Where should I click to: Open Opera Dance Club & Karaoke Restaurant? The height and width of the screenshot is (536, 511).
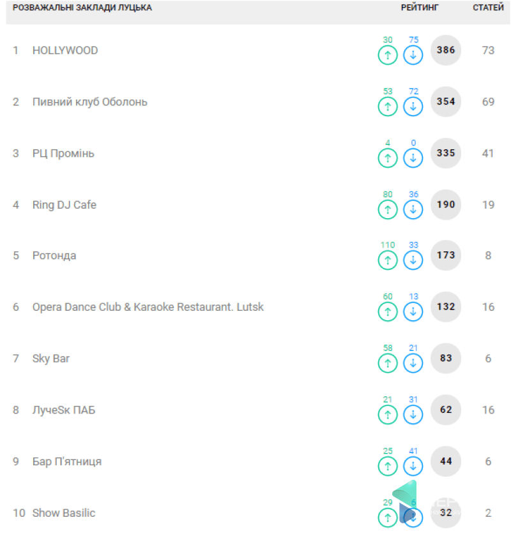coord(148,307)
